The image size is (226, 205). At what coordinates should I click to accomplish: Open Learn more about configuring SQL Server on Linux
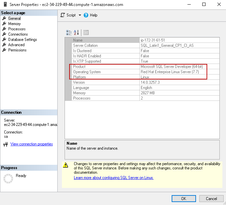(114, 178)
